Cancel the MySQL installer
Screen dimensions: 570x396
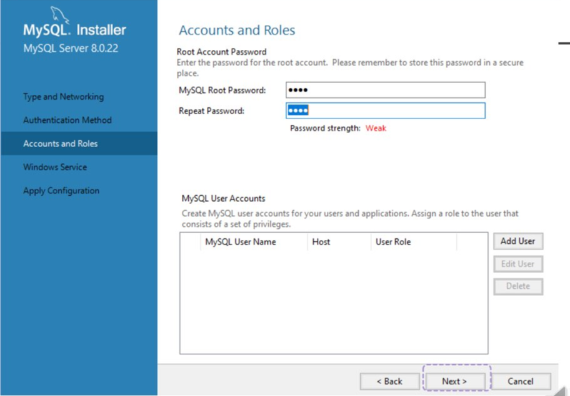[x=521, y=382]
